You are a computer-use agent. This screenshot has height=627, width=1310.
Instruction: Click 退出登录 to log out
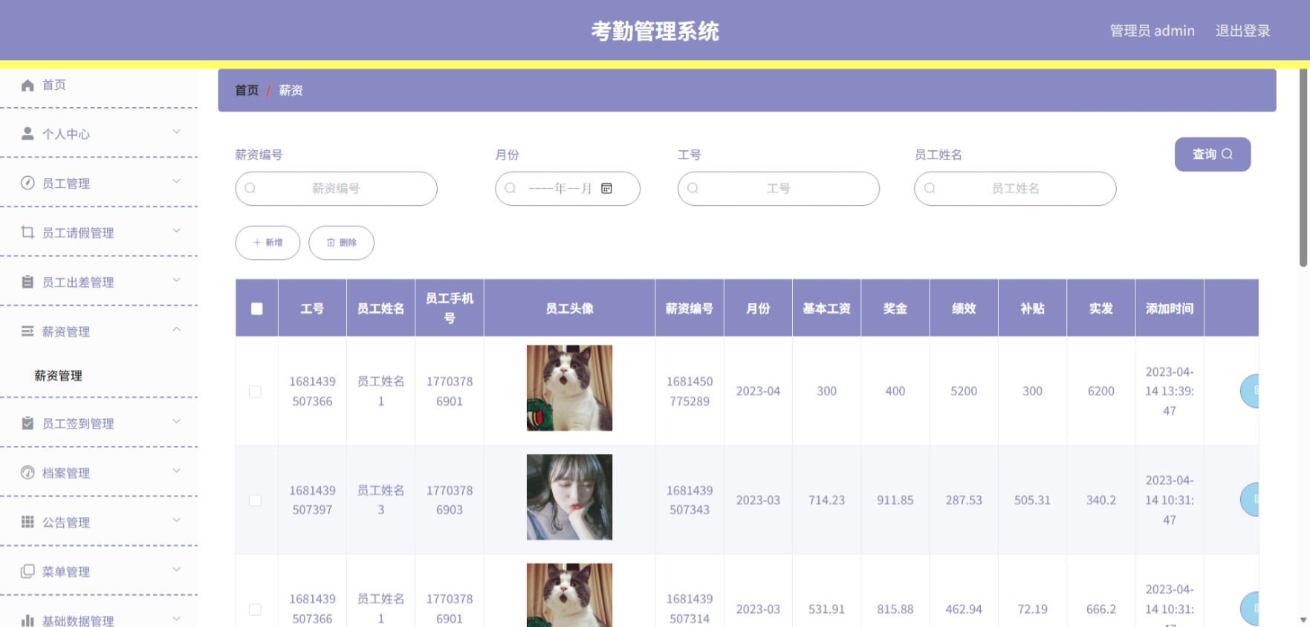1242,30
